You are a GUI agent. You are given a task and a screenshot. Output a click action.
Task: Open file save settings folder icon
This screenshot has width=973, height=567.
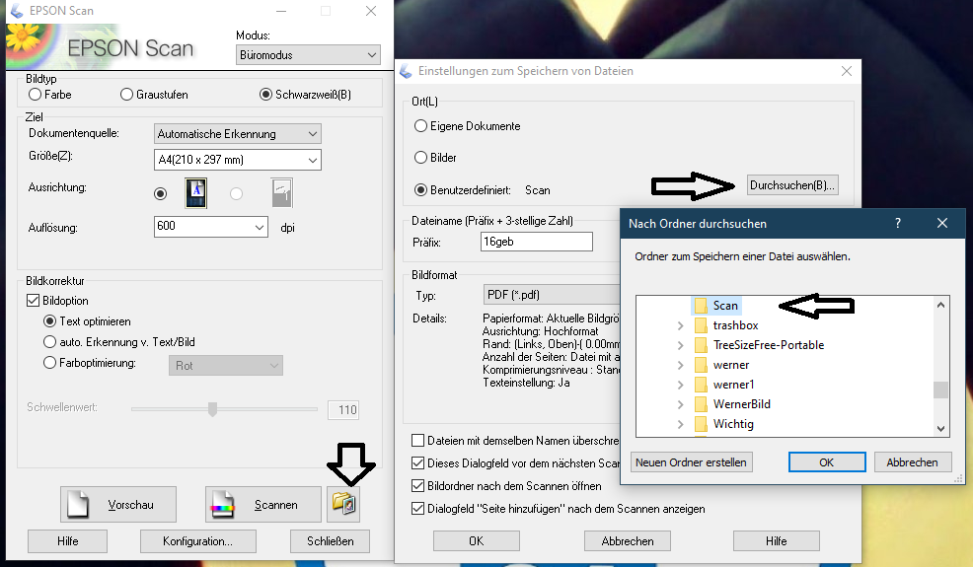pos(343,504)
